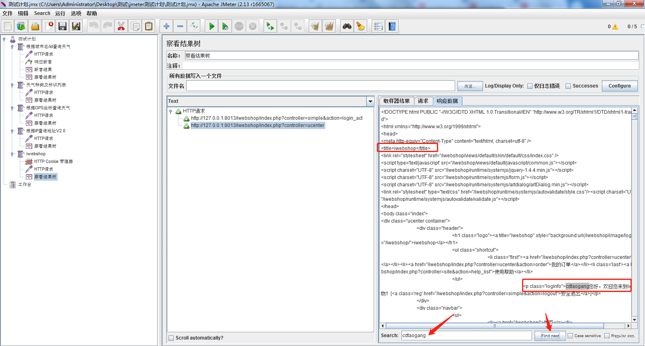The image size is (645, 346).
Task: Open the Function helper dialog icon
Action: coord(378,26)
